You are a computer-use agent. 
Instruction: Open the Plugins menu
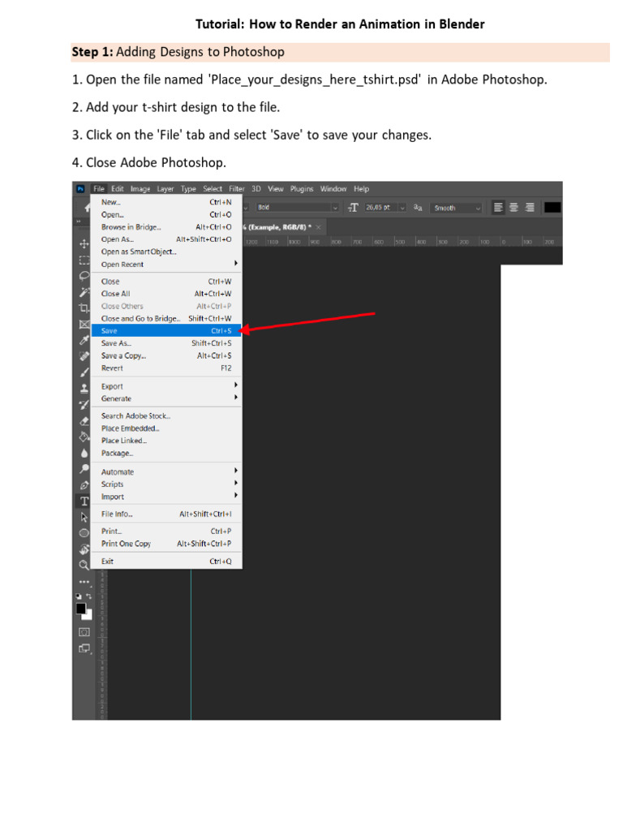click(302, 188)
